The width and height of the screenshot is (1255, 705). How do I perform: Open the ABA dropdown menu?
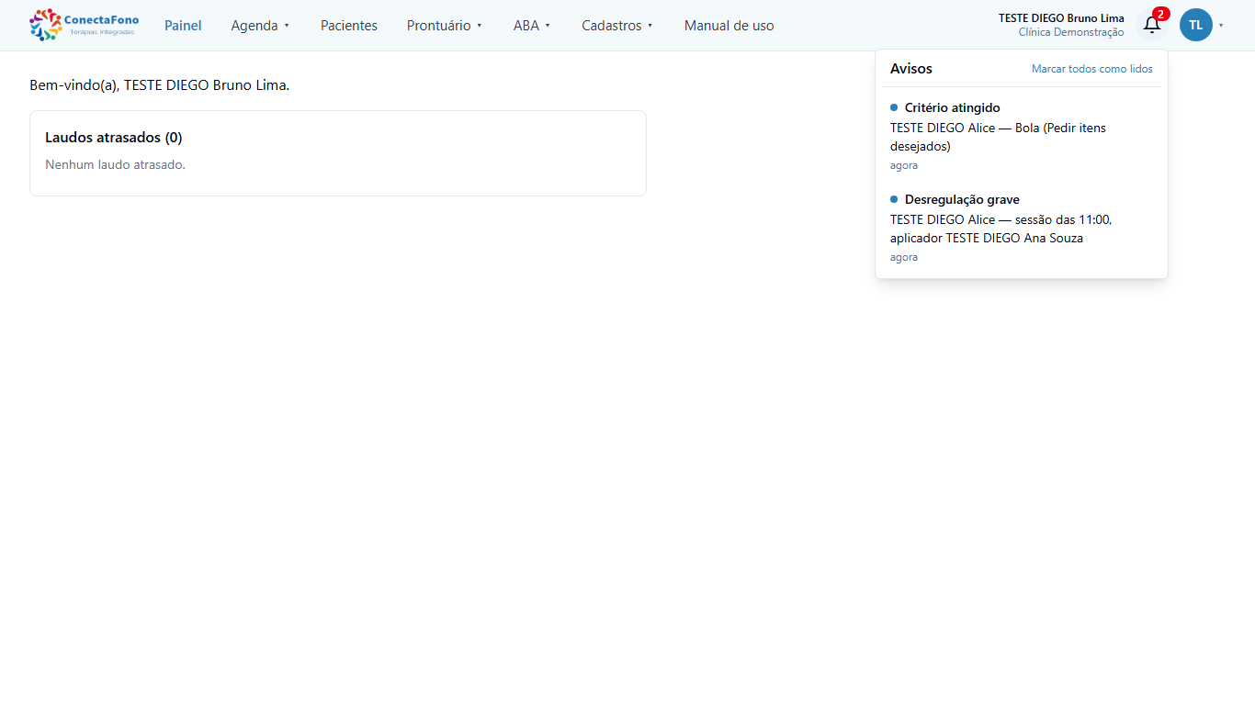[532, 26]
